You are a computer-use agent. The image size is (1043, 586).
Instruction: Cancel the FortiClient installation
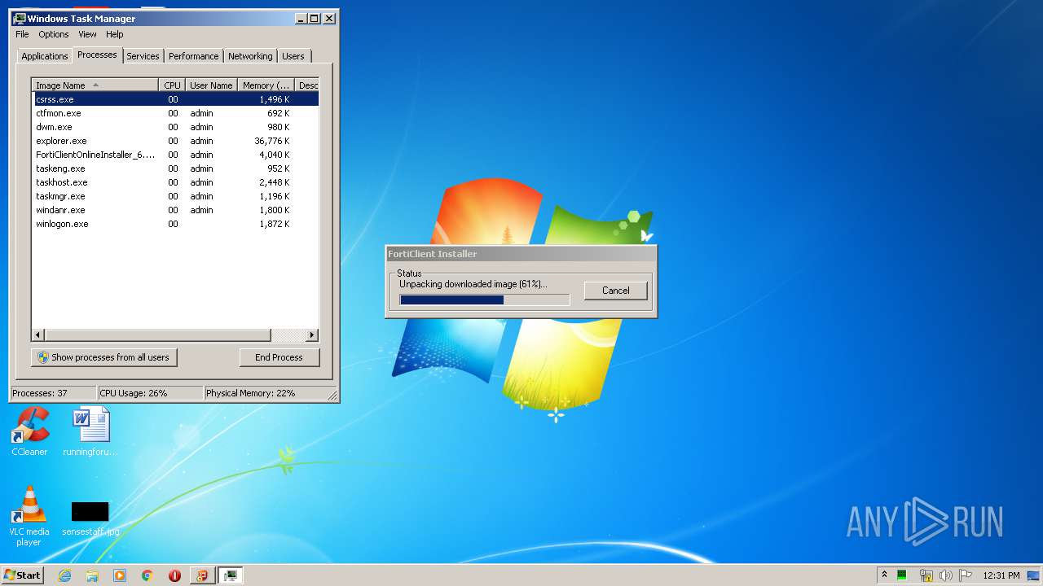pos(615,291)
